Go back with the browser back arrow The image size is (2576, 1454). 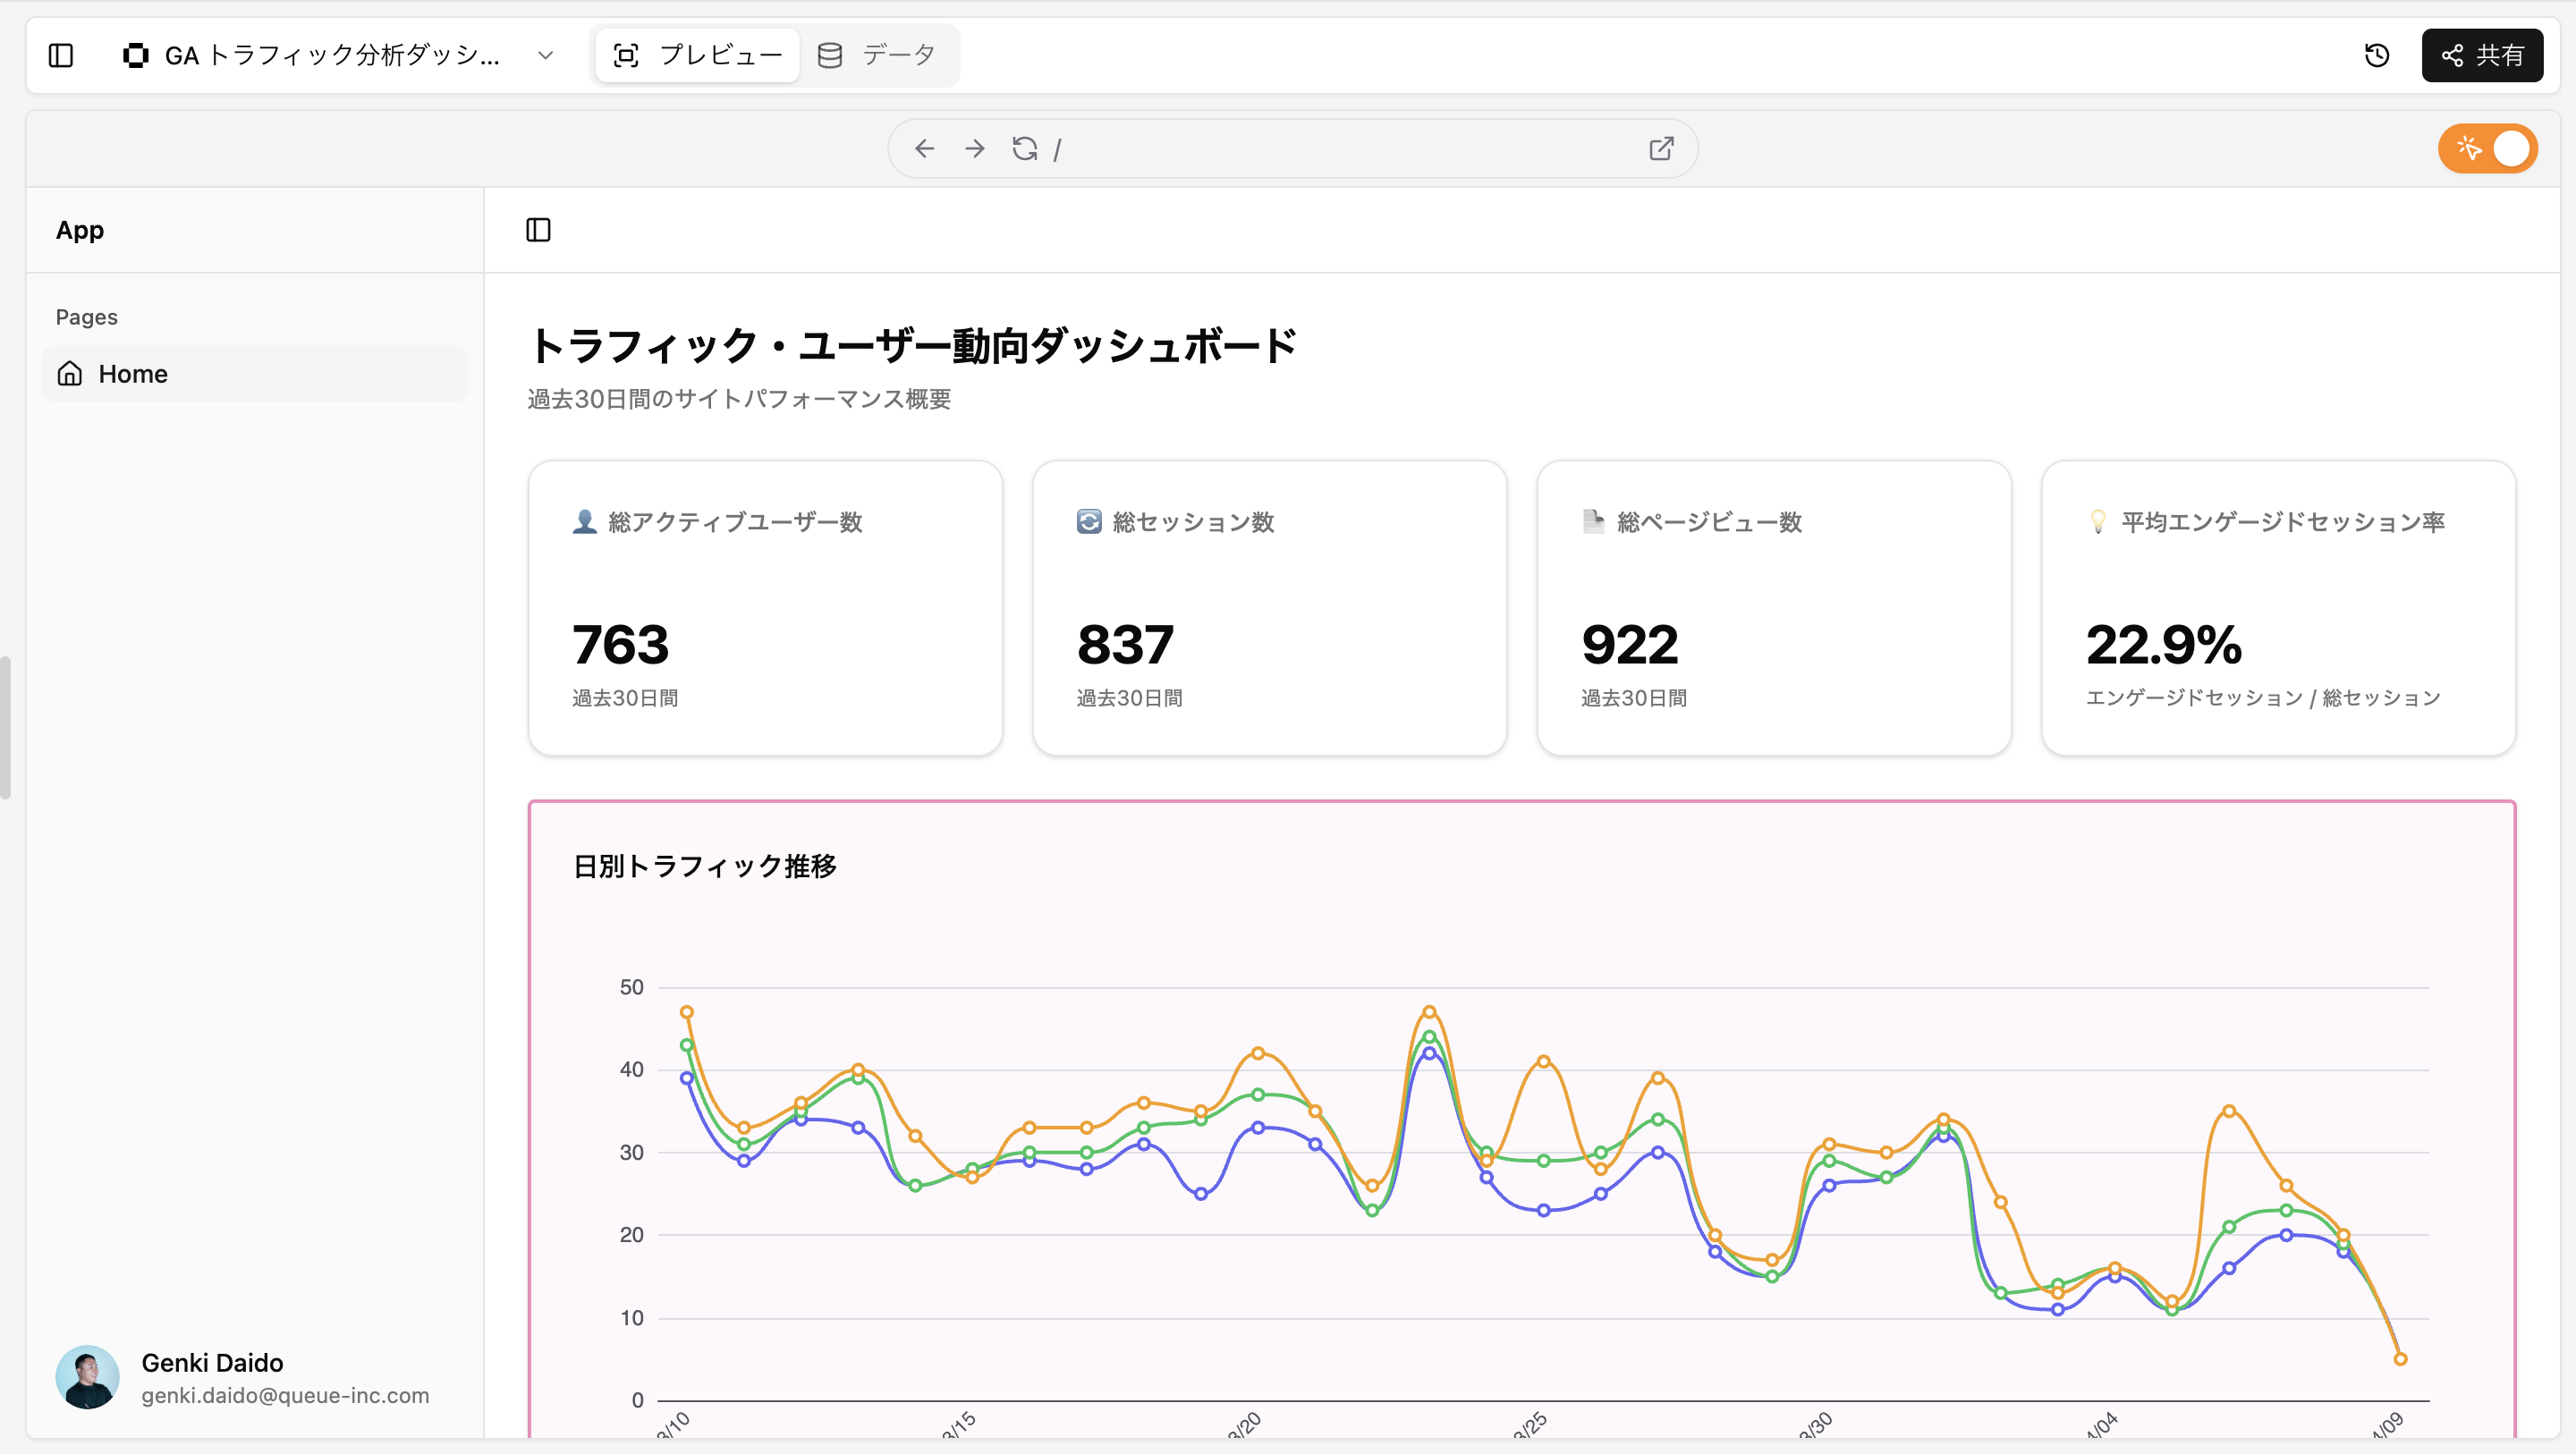pyautogui.click(x=924, y=149)
